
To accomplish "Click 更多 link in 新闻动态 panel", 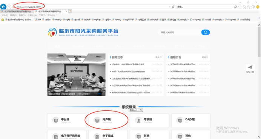I will tap(158, 57).
